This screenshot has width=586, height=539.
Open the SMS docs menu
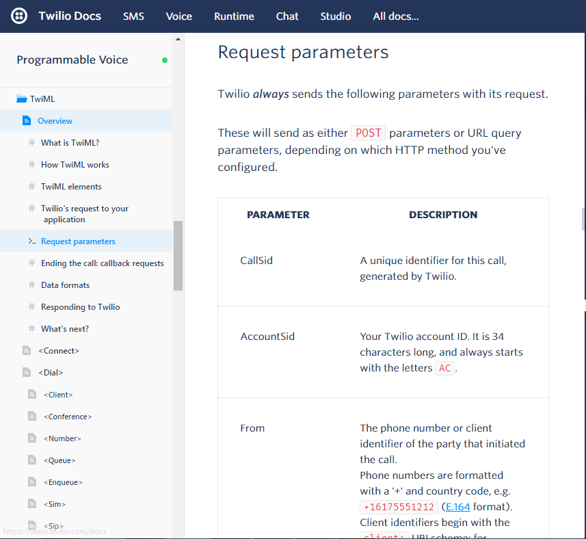[133, 16]
